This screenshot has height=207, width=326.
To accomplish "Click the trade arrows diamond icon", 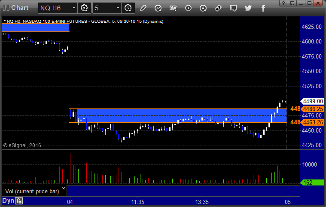I will tap(218, 8).
